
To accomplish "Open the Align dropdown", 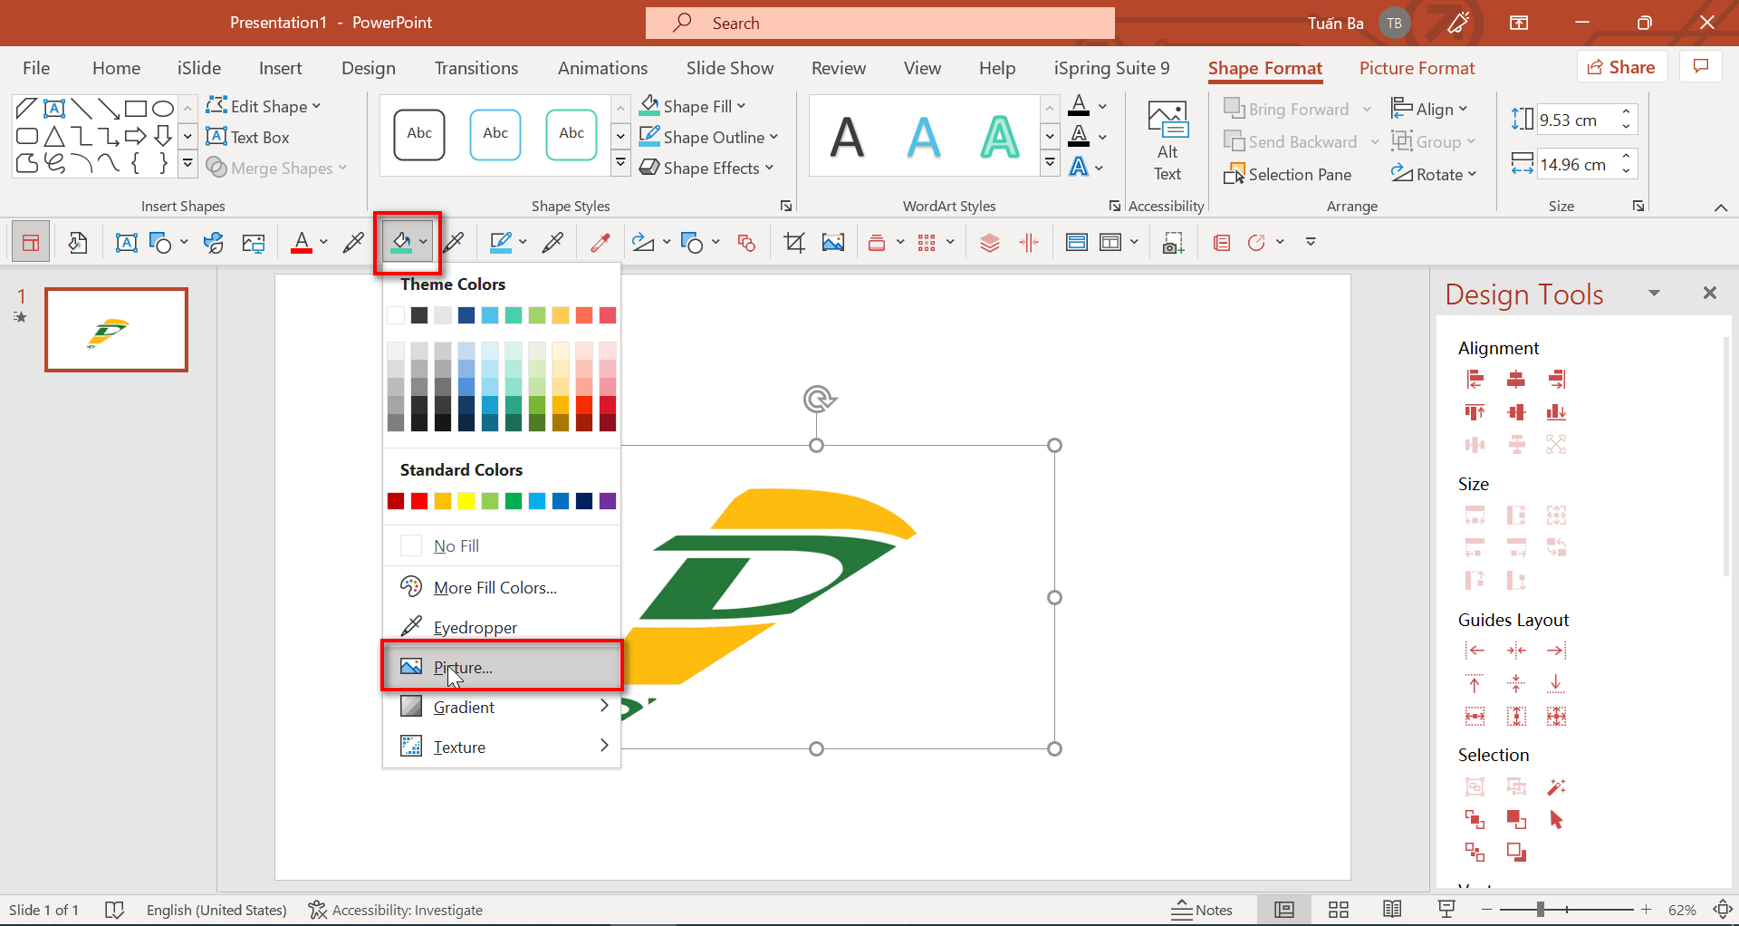I will [1429, 109].
